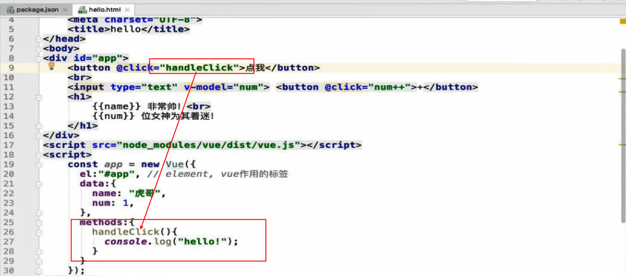Click the const keyword on line 19

pyautogui.click(x=83, y=164)
